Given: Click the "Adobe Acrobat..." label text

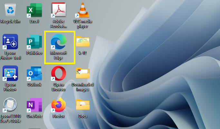Looking at the screenshot, I should pos(59,24).
